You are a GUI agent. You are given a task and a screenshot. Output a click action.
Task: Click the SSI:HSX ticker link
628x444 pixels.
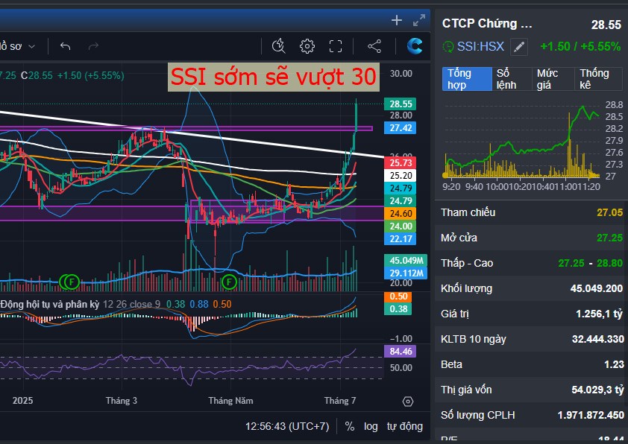coord(480,46)
